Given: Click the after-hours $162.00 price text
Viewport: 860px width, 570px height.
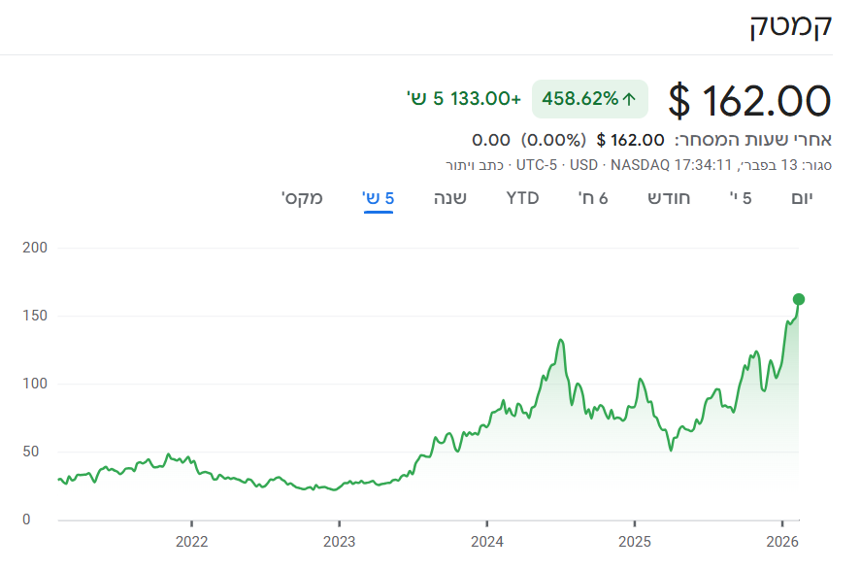Looking at the screenshot, I should pos(630,140).
